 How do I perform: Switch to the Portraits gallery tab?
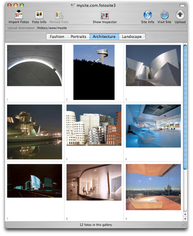click(79, 36)
